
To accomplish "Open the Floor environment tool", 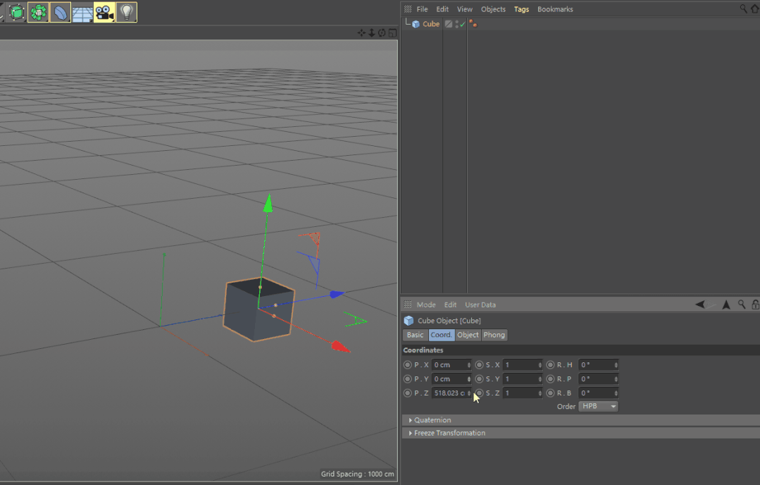I will pyautogui.click(x=82, y=12).
